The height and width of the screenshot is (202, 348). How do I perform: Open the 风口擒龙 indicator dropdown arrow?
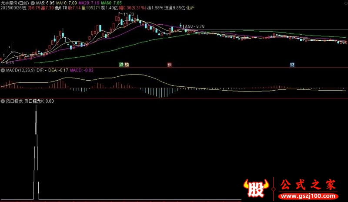pos(3,101)
